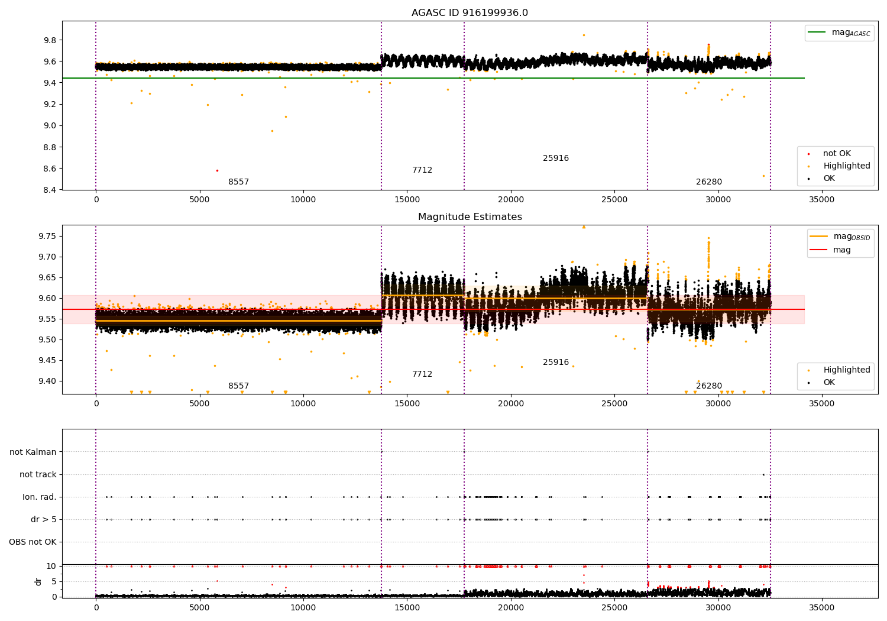
Task: Click the 'not Kalman' axis label
Action: (33, 452)
